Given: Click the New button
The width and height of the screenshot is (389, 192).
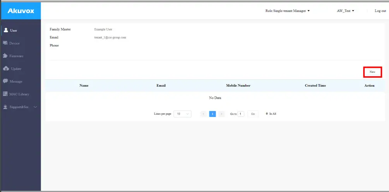Looking at the screenshot, I should coord(372,72).
